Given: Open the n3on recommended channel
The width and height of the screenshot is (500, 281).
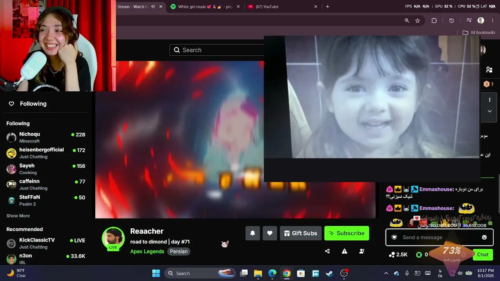Looking at the screenshot, I should [x=46, y=259].
